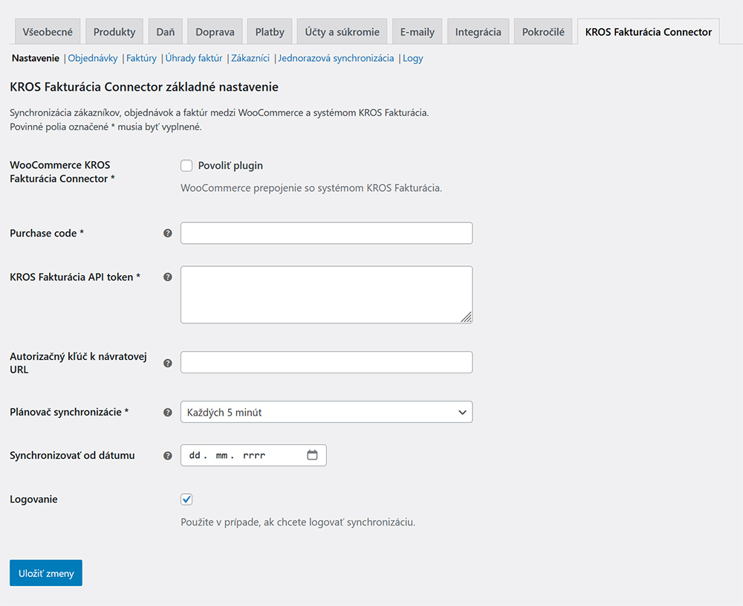The image size is (743, 606).
Task: Select the Doprava tab
Action: [215, 32]
